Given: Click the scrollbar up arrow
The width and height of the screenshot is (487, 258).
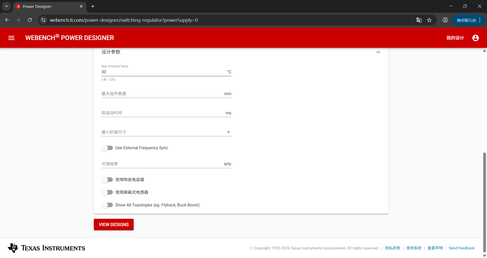Looking at the screenshot, I should pyautogui.click(x=485, y=51).
